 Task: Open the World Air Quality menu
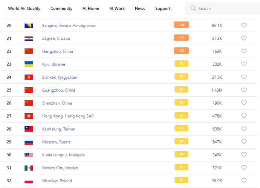click(24, 8)
